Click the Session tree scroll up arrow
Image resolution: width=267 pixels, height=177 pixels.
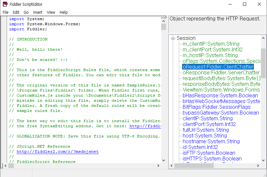click(263, 38)
